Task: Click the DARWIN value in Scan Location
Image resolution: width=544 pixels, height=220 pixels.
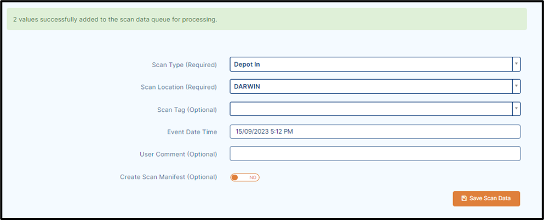Action: [247, 86]
